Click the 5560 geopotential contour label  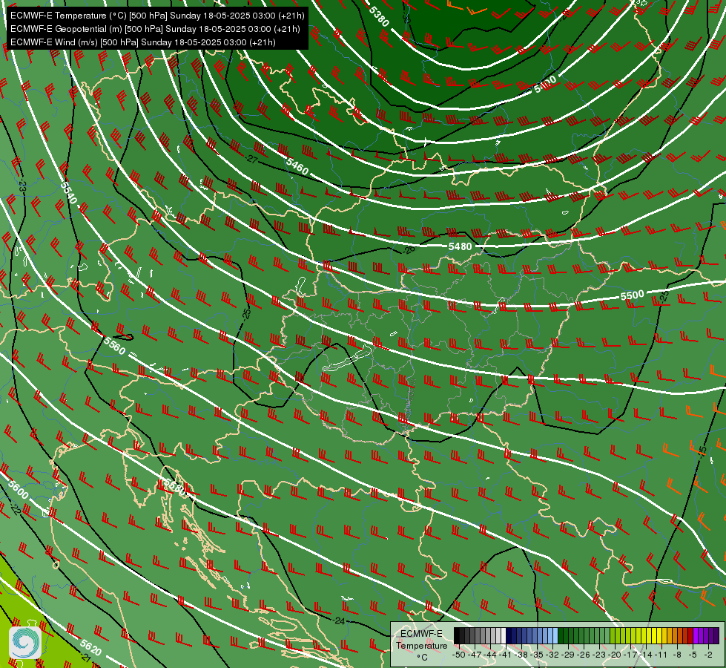[x=114, y=346]
